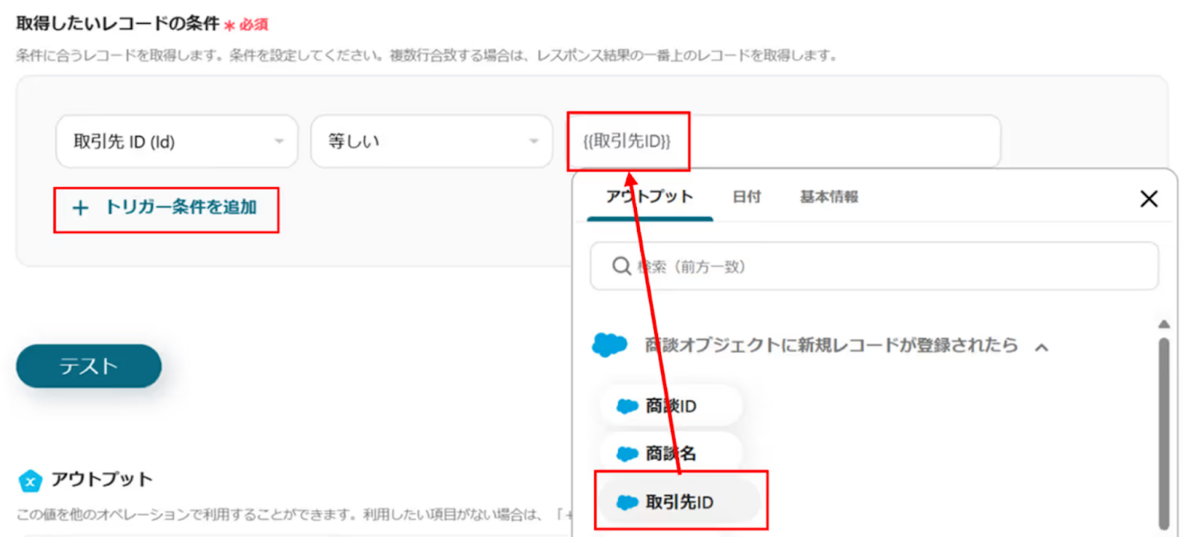Click the トリガー条件を追加 button
This screenshot has width=1199, height=537.
tap(166, 207)
